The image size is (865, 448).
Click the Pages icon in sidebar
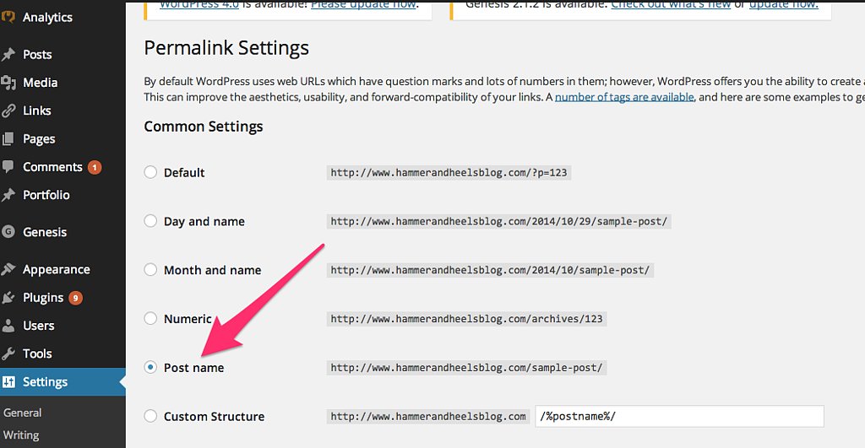8,139
